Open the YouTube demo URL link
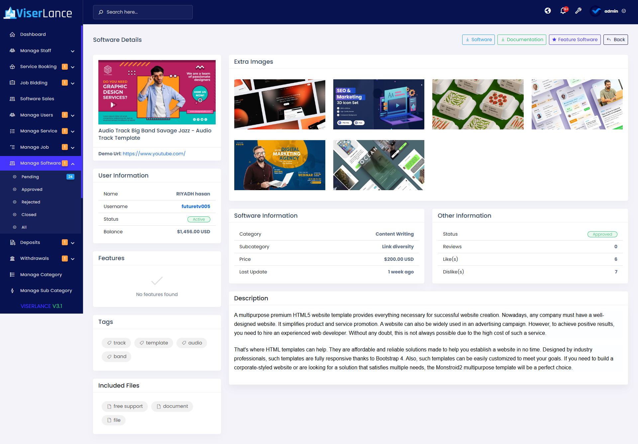The width and height of the screenshot is (638, 444). click(154, 154)
